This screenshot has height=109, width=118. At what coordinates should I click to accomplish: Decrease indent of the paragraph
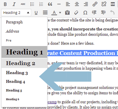(94, 13)
